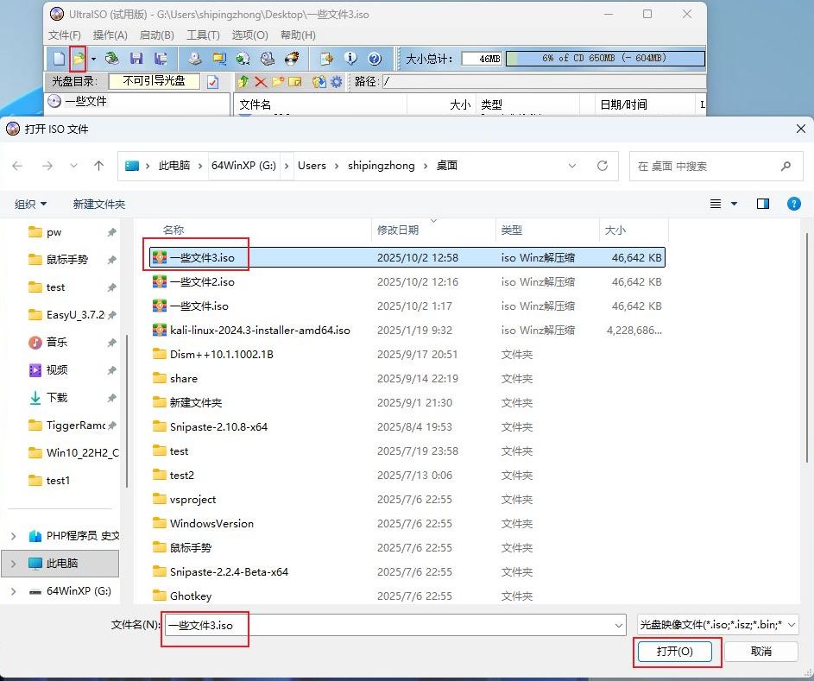Click the Open file folder toolbar icon
The image size is (814, 681).
[79, 59]
